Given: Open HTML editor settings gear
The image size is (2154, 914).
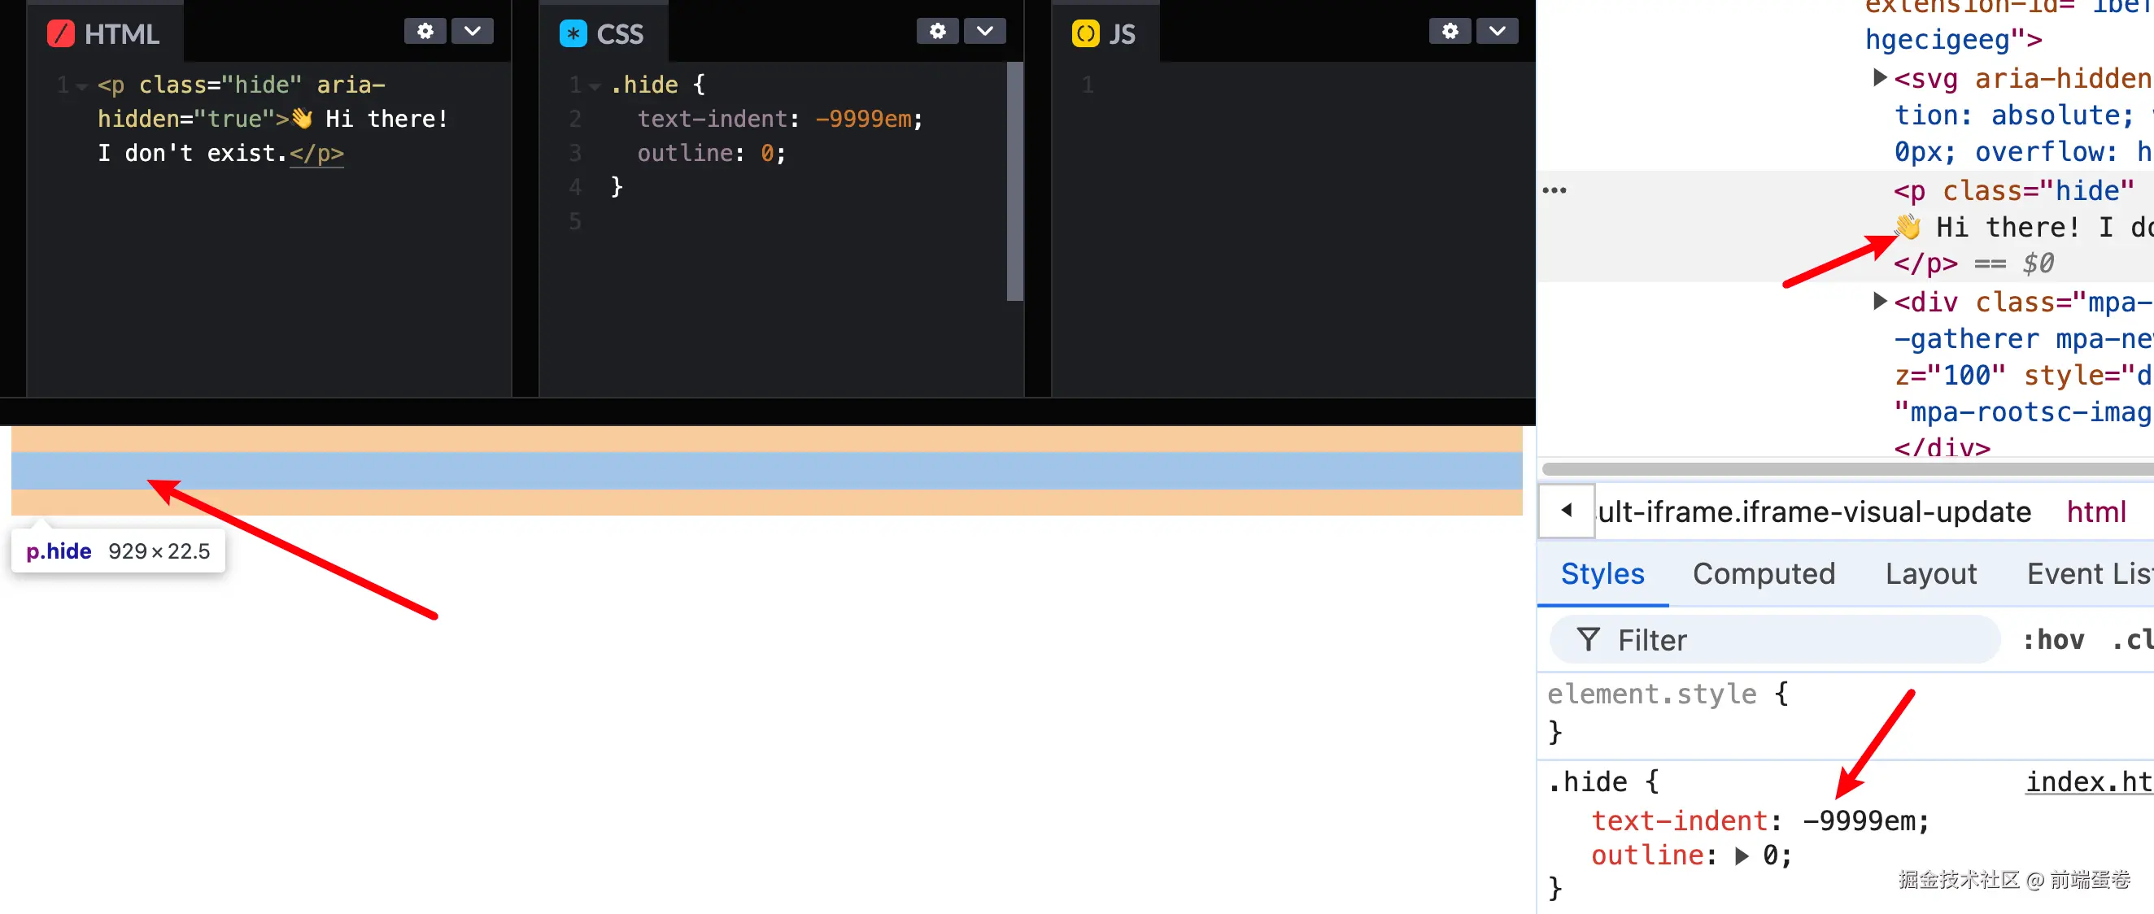Looking at the screenshot, I should (x=425, y=32).
